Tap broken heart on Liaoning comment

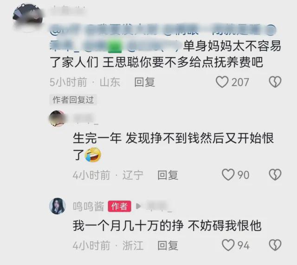[x=275, y=175]
